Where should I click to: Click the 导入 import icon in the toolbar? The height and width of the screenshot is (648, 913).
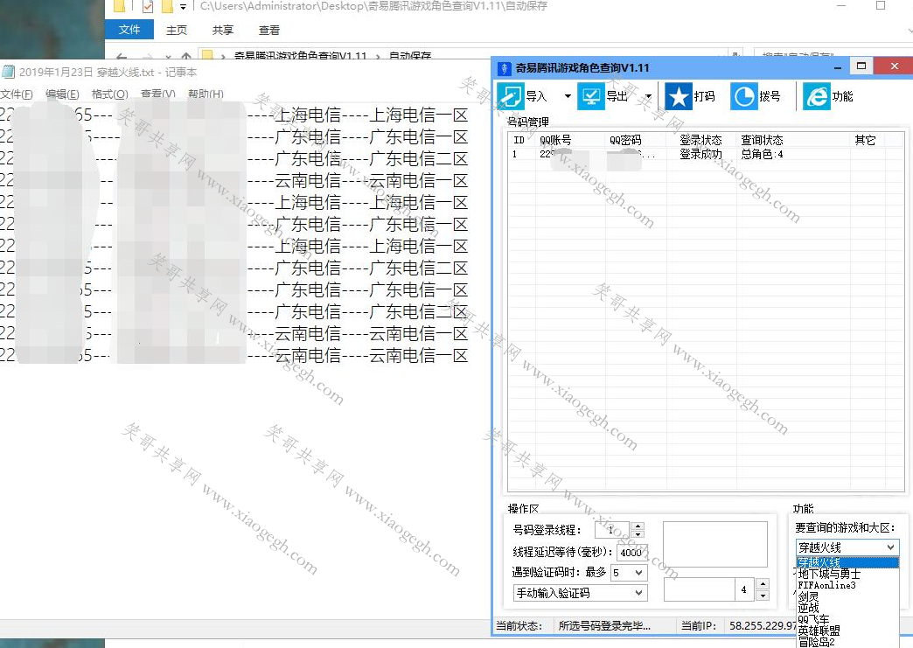click(511, 96)
